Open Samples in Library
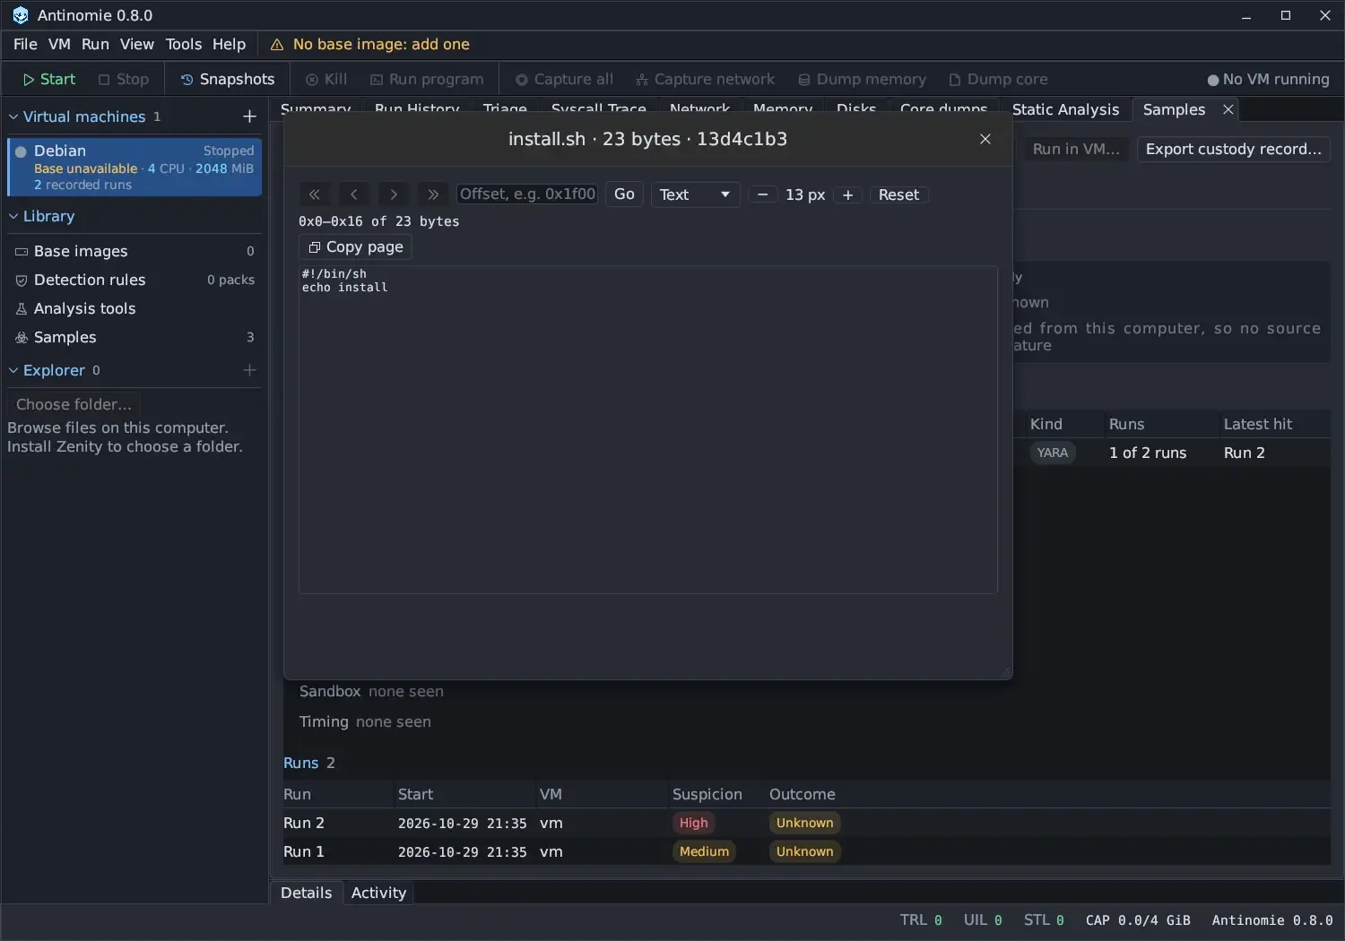The width and height of the screenshot is (1345, 941). pyautogui.click(x=134, y=337)
